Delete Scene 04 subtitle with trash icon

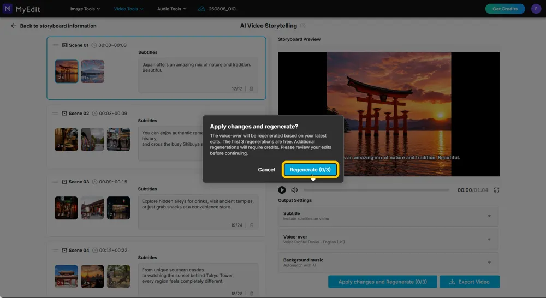pos(252,294)
